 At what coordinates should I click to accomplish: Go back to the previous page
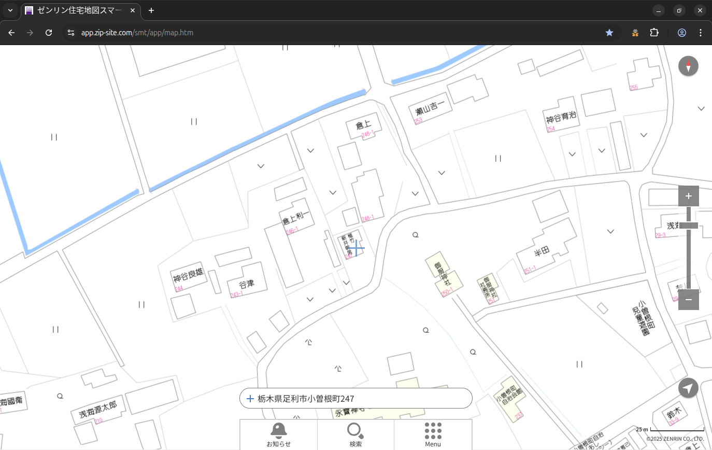point(11,33)
